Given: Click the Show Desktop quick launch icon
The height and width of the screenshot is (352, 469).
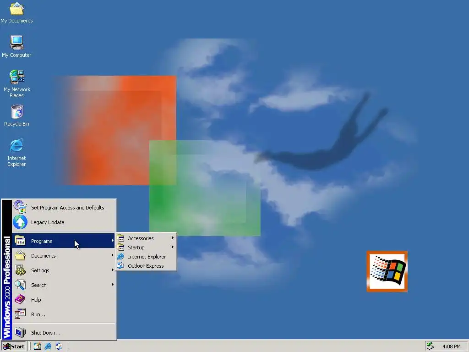Looking at the screenshot, I should tap(38, 346).
